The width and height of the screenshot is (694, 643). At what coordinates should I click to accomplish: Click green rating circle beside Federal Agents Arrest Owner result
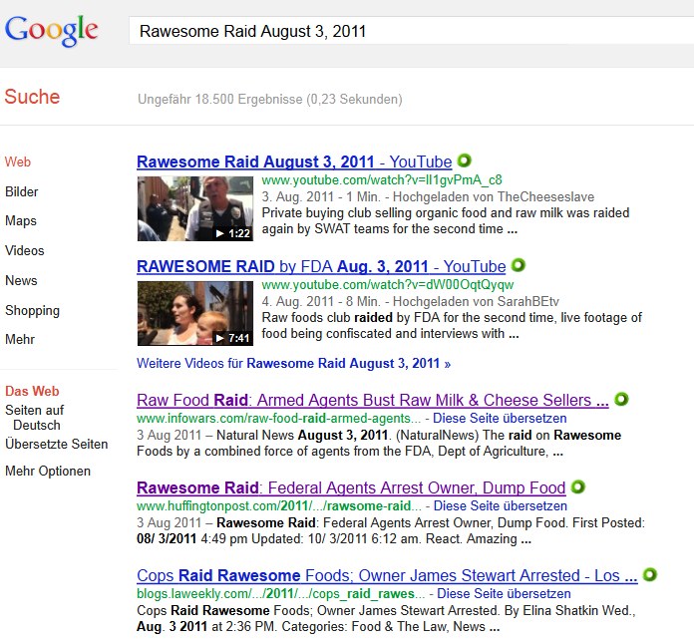coord(578,486)
